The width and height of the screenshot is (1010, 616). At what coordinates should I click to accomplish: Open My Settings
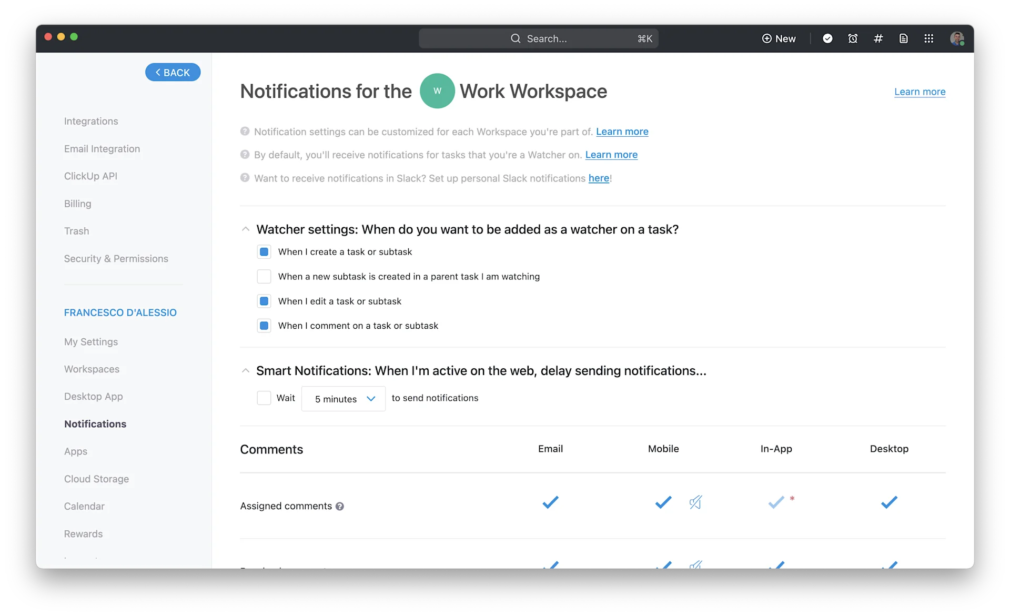(x=91, y=342)
